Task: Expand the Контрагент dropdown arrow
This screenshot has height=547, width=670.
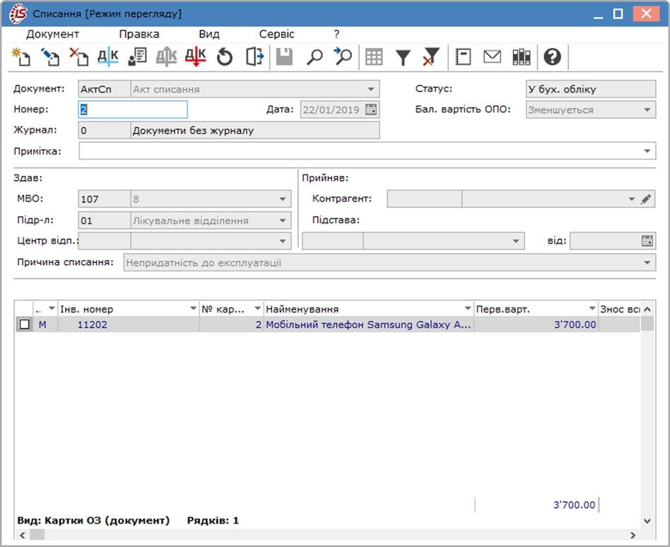Action: click(632, 199)
